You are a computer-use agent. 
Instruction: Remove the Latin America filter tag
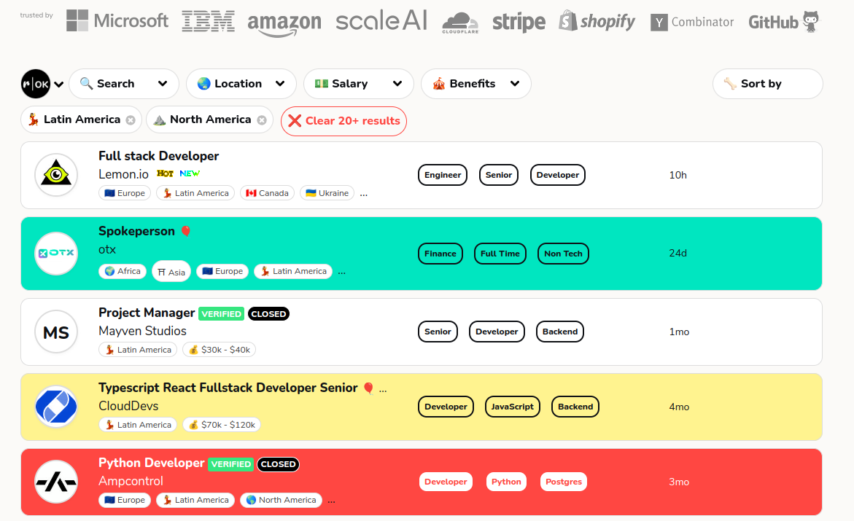coord(131,120)
